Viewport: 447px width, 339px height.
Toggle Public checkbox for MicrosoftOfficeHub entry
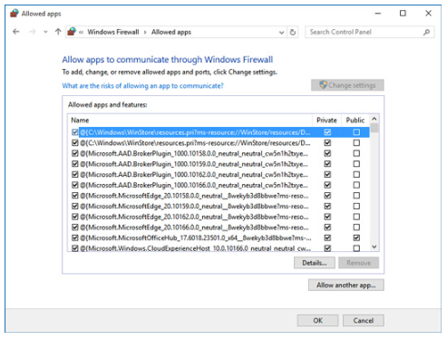(x=356, y=237)
